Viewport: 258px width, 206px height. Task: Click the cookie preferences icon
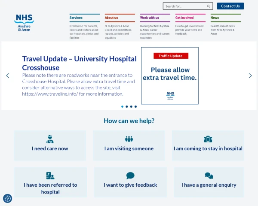tap(7, 198)
